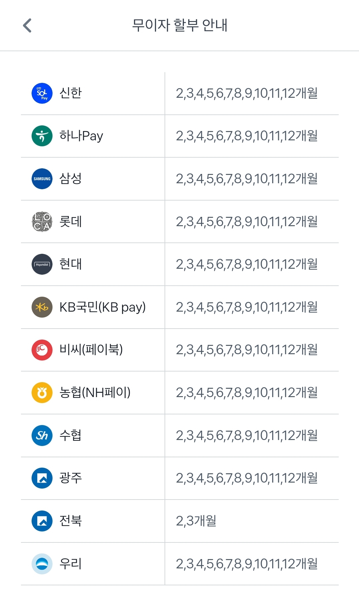
Task: Tap the 무이자 할부 안내 page title
Action: (179, 25)
